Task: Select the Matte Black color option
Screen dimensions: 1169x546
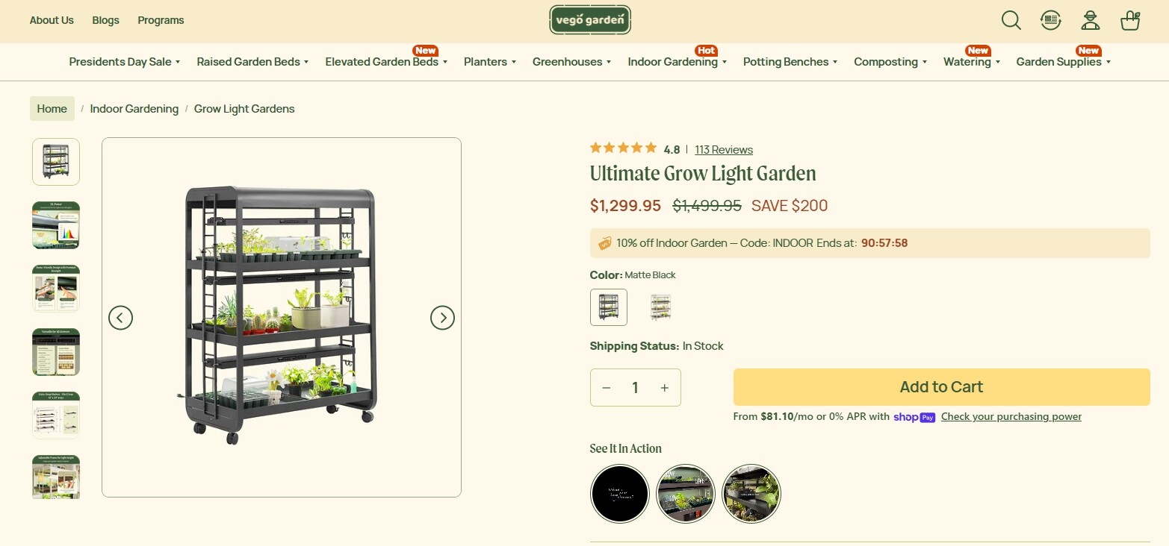Action: (609, 307)
